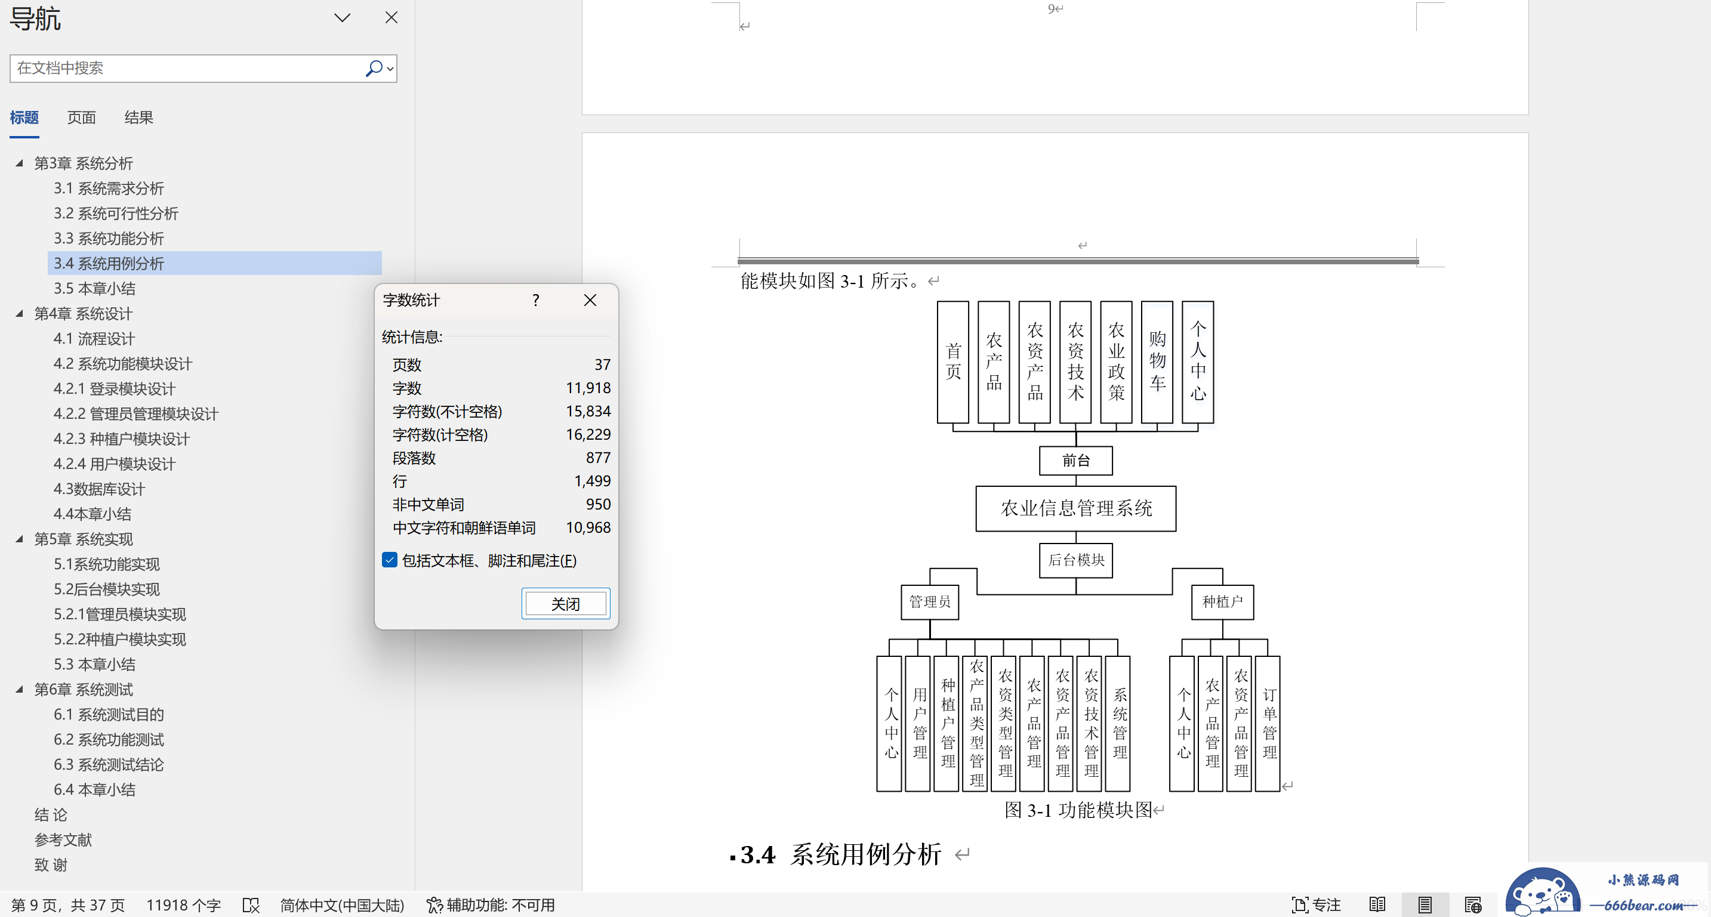This screenshot has height=917, width=1711.
Task: Go to heading 6.2 系统功能测试
Action: pyautogui.click(x=109, y=740)
